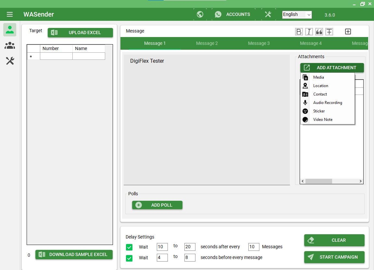Switch to the Message 4 tab
This screenshot has height=270, width=374.
[311, 43]
